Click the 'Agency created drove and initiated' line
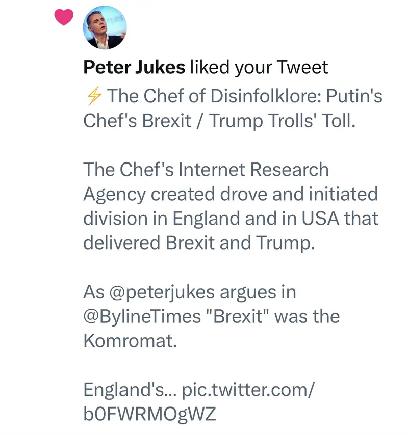Image resolution: width=408 pixels, height=435 pixels. click(230, 194)
